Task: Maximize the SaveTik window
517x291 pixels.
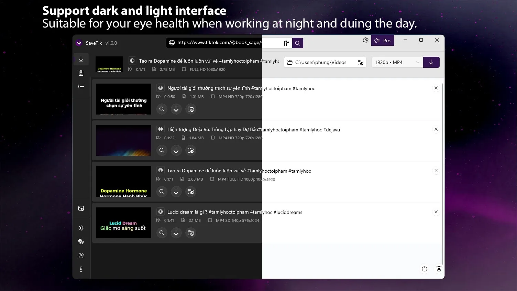Action: tap(421, 40)
